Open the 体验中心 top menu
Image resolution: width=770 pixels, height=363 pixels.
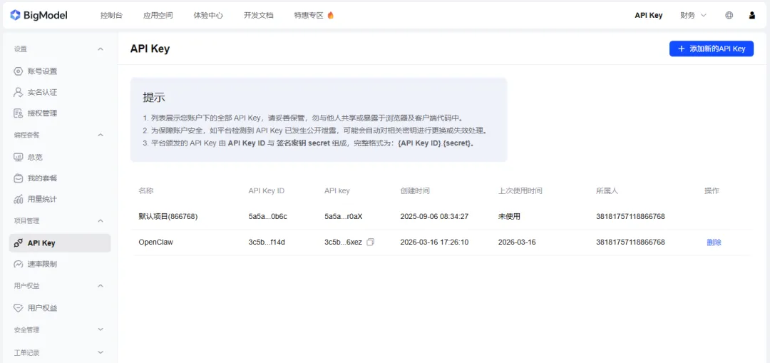209,15
